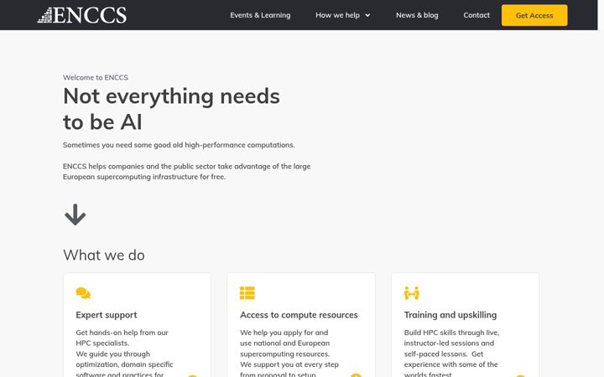This screenshot has width=604, height=377.
Task: Select the Training and upskilling heading
Action: click(450, 315)
